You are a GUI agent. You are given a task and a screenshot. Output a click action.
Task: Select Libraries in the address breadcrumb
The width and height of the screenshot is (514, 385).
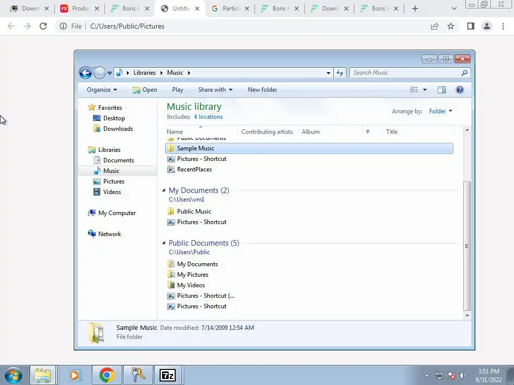pyautogui.click(x=144, y=73)
